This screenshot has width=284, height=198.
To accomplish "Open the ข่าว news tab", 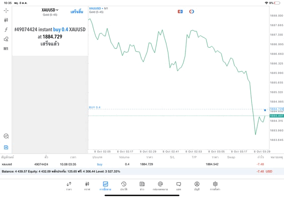I will (142, 186).
